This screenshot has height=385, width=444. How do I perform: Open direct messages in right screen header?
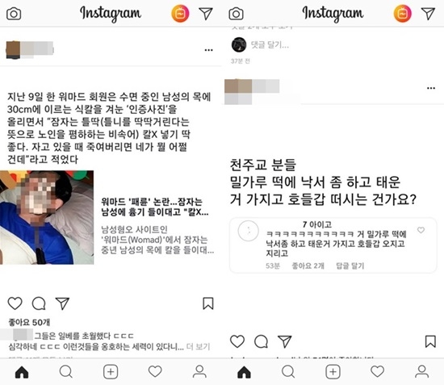[x=428, y=13]
